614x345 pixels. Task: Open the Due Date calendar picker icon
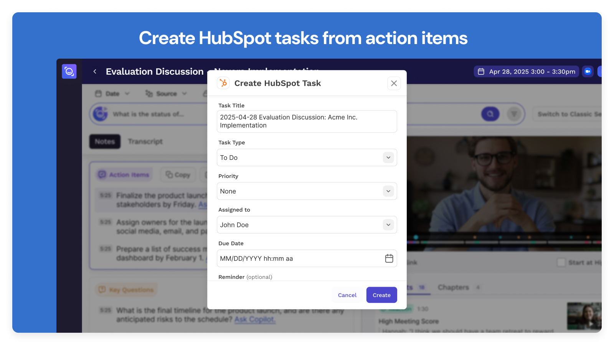coord(389,258)
